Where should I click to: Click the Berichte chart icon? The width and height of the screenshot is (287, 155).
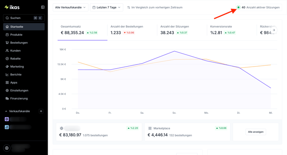(x=7, y=74)
